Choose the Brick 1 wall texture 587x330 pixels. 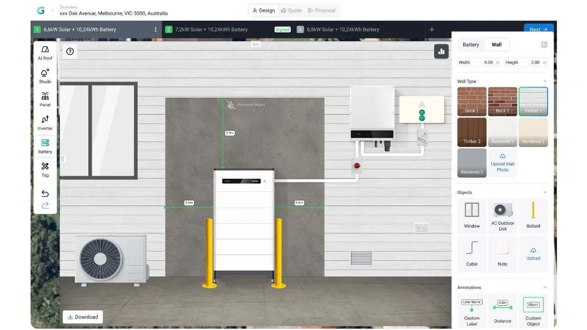tap(471, 101)
